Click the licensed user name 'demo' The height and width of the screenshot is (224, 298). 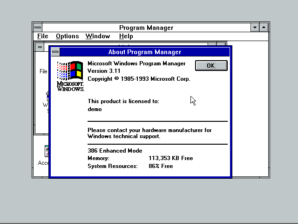(95, 109)
